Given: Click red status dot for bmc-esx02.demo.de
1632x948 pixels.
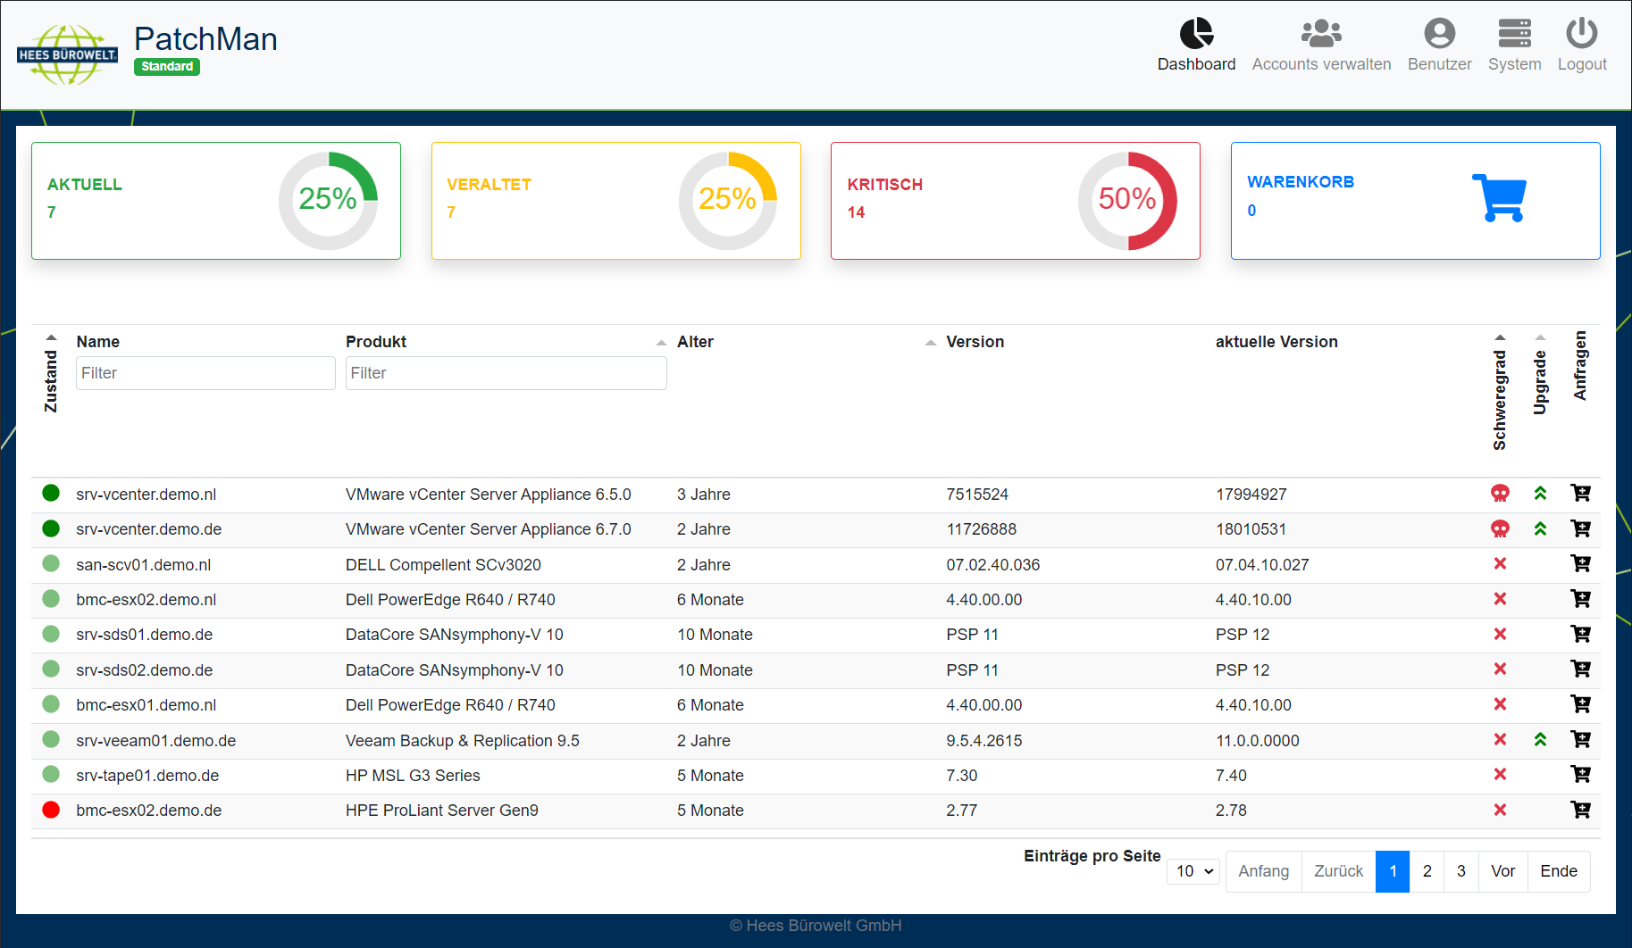Looking at the screenshot, I should click(x=51, y=811).
